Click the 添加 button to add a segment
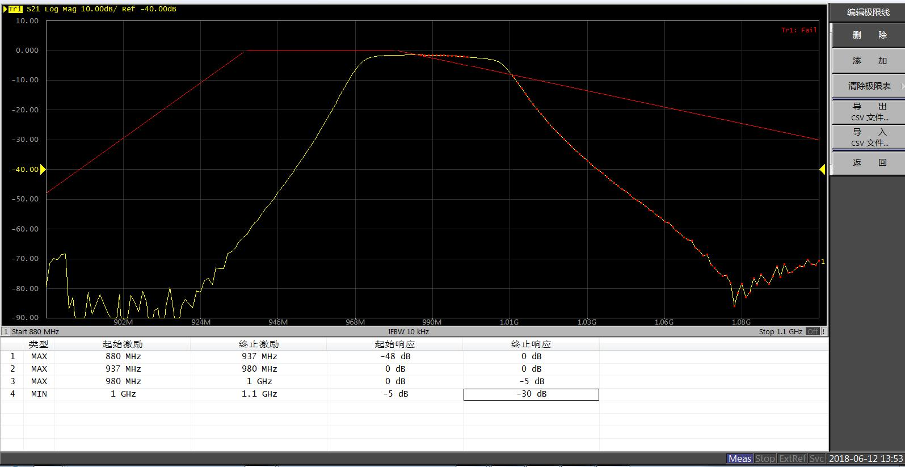This screenshot has width=905, height=467. click(868, 61)
